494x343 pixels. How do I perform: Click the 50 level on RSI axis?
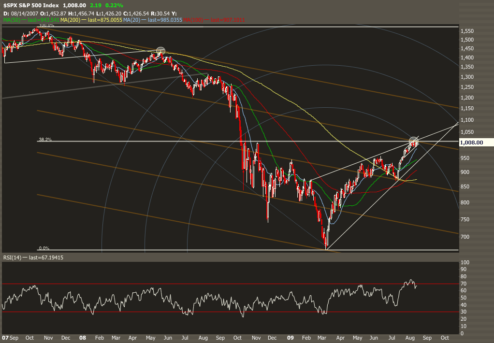point(464,298)
